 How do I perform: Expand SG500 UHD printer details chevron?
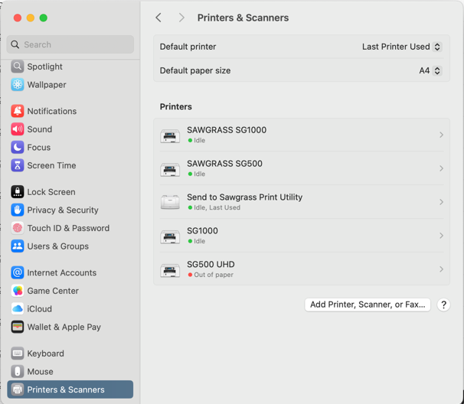point(441,269)
